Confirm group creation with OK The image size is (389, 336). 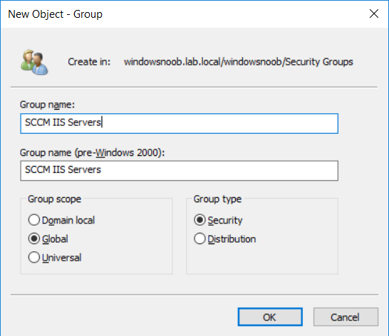click(x=270, y=317)
